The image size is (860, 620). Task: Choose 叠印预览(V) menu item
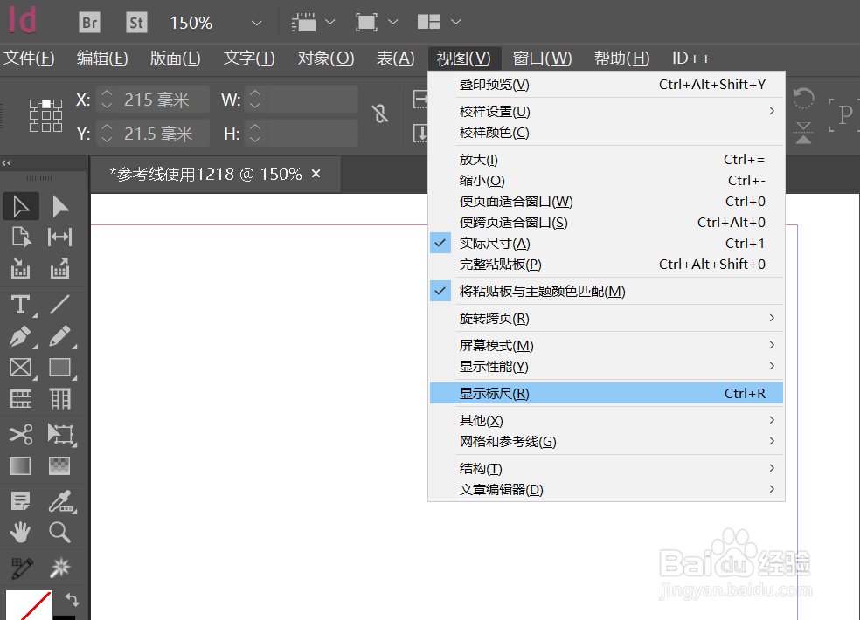point(606,85)
